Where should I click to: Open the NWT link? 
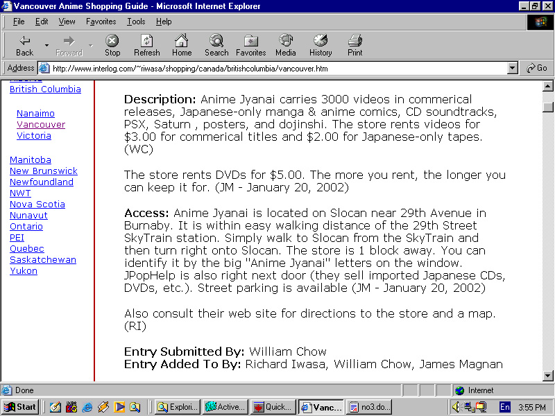coord(20,193)
